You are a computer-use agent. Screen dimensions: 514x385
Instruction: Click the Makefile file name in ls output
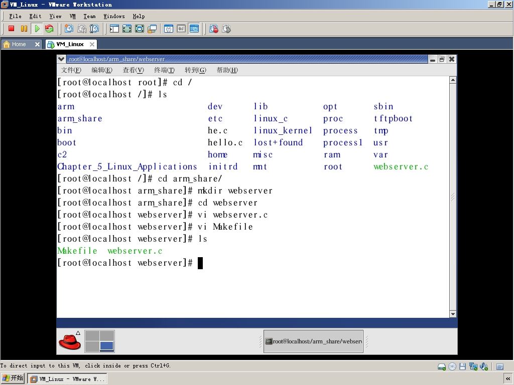pyautogui.click(x=77, y=251)
